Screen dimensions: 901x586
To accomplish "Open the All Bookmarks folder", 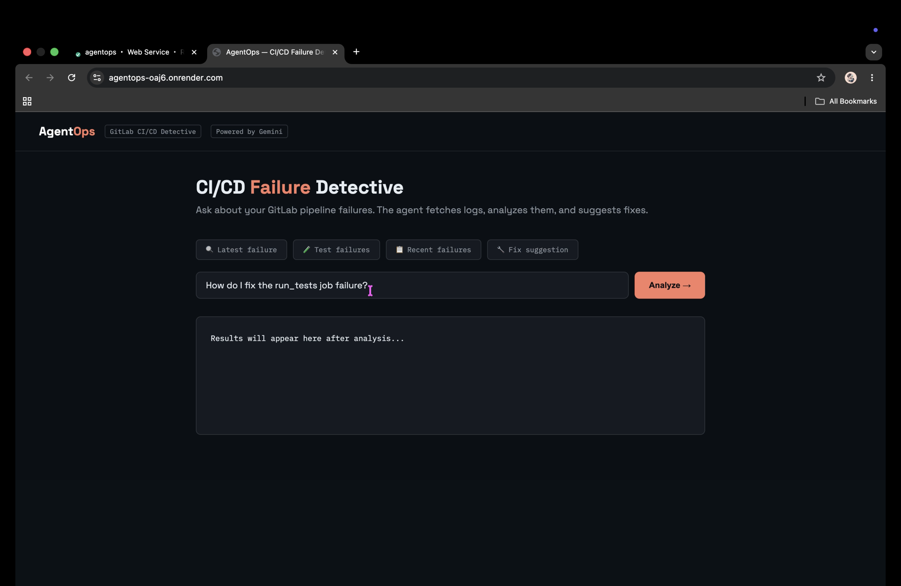I will point(846,101).
